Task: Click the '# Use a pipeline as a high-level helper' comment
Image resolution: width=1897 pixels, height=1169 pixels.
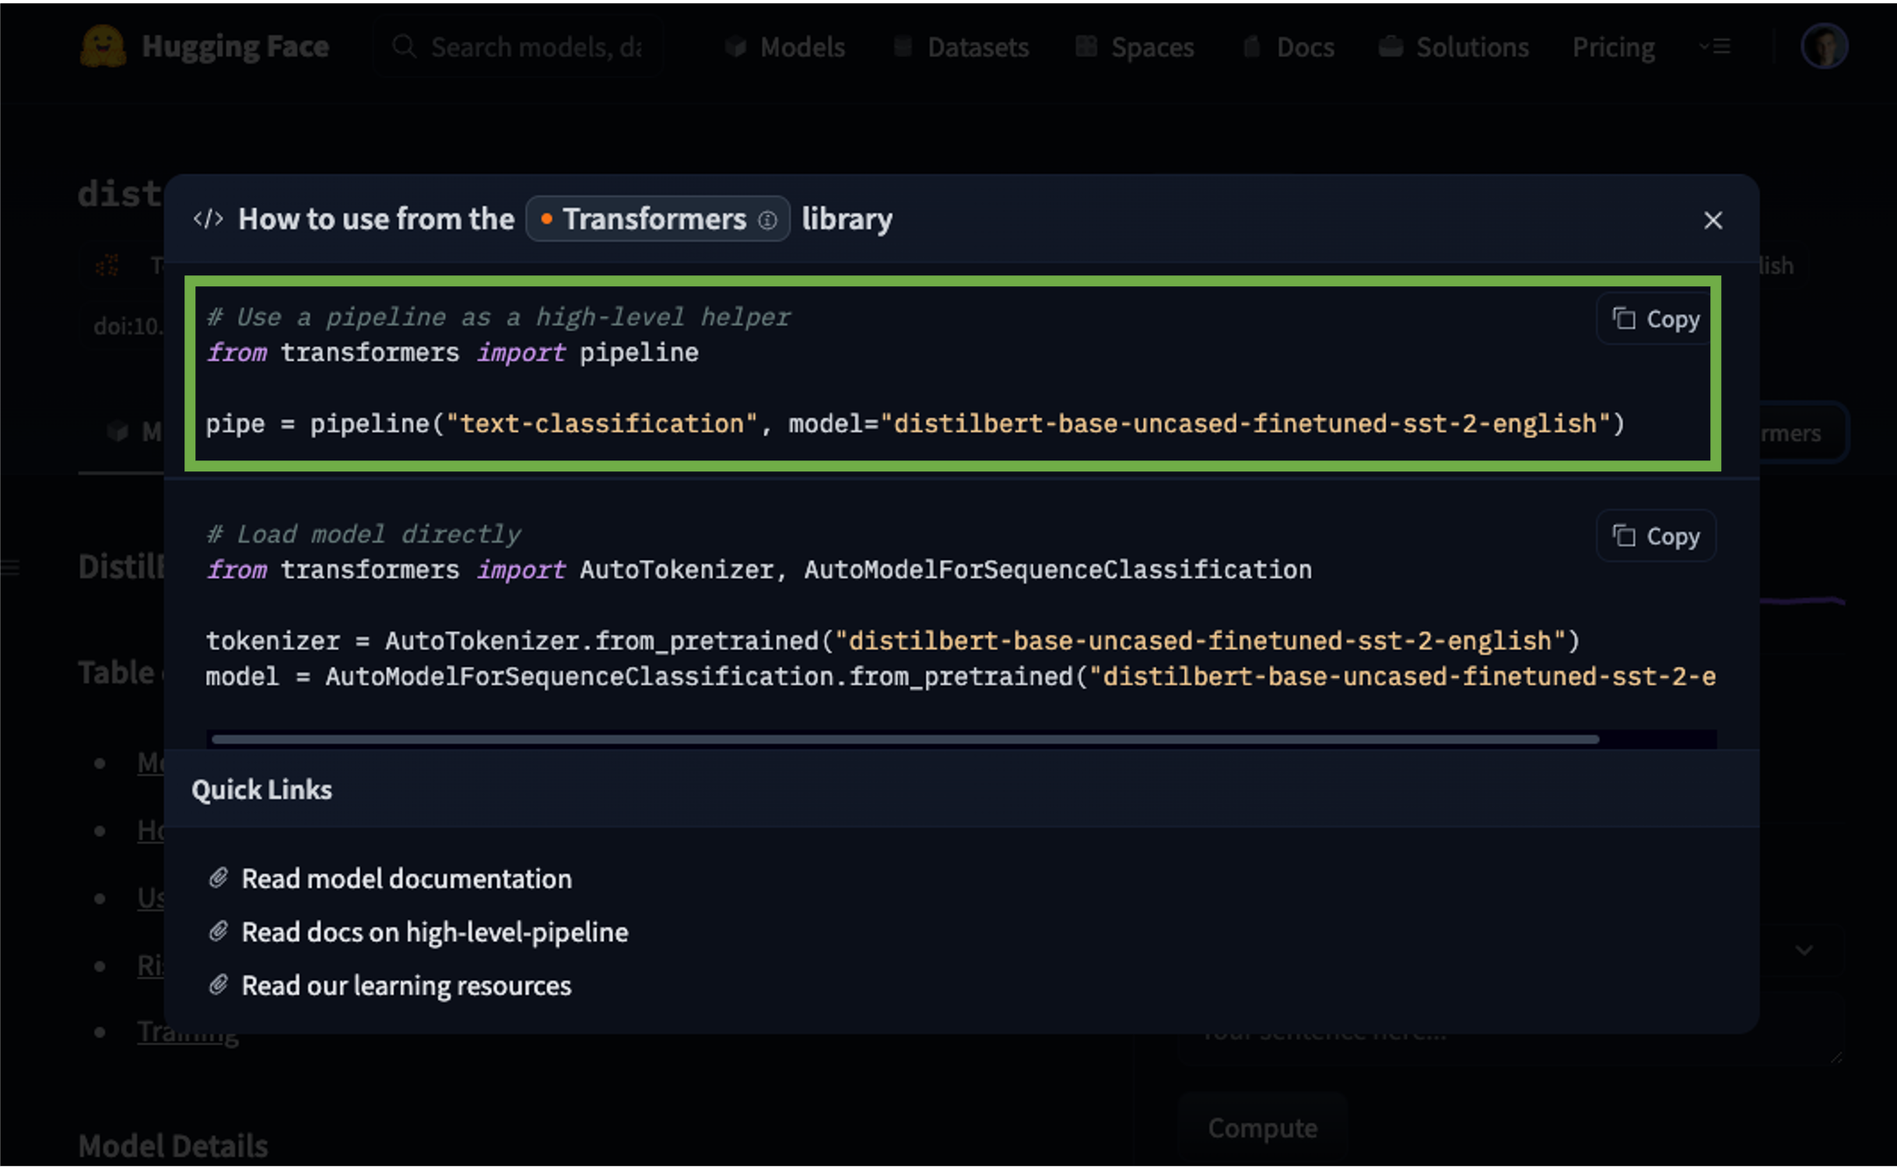Action: (x=498, y=317)
